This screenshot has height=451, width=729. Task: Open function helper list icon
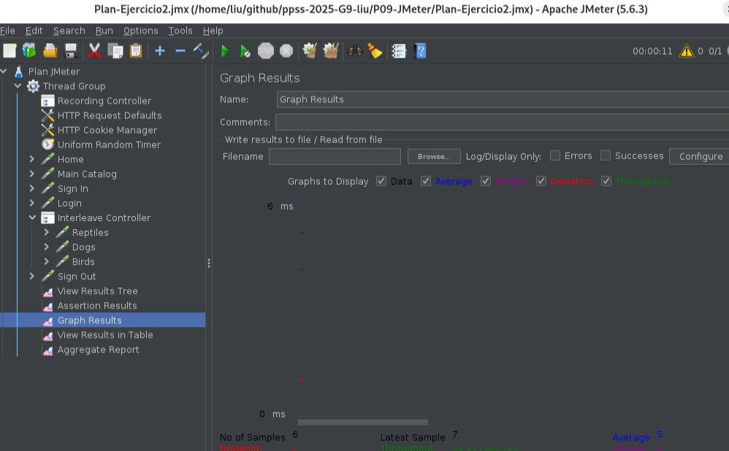pyautogui.click(x=399, y=50)
